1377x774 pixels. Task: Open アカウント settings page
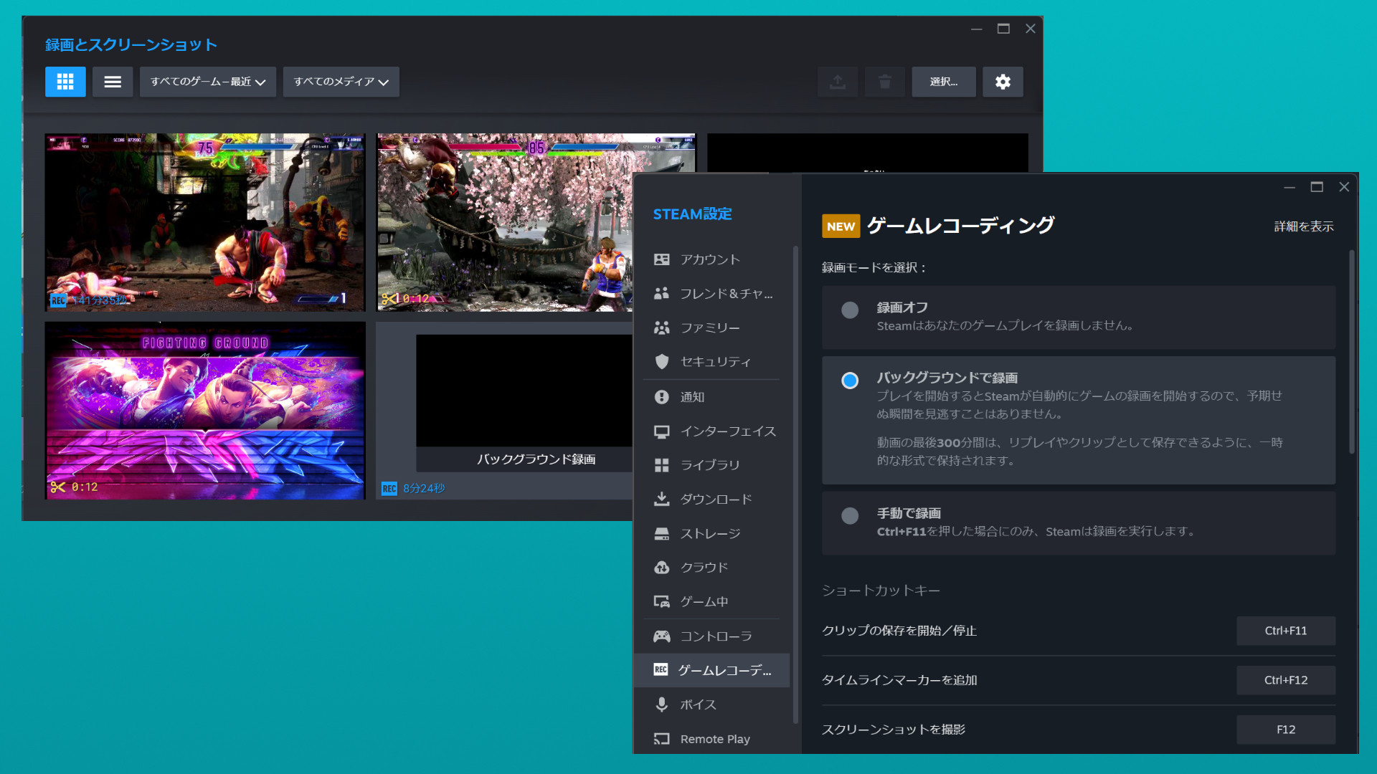coord(713,259)
